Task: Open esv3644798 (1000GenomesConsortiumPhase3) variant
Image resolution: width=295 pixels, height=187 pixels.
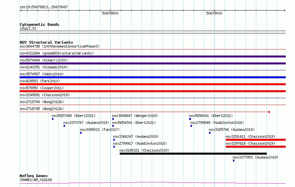Action: pyautogui.click(x=60, y=46)
